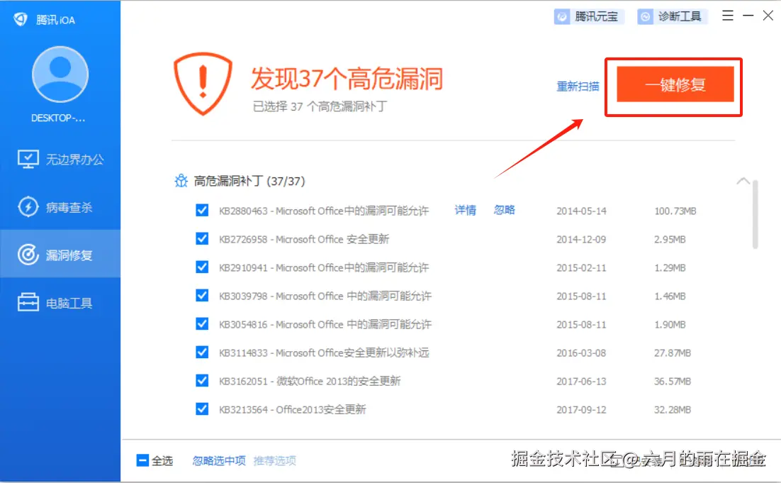The width and height of the screenshot is (781, 483).
Task: Minimize the Tencent iOA window
Action: pos(748,16)
